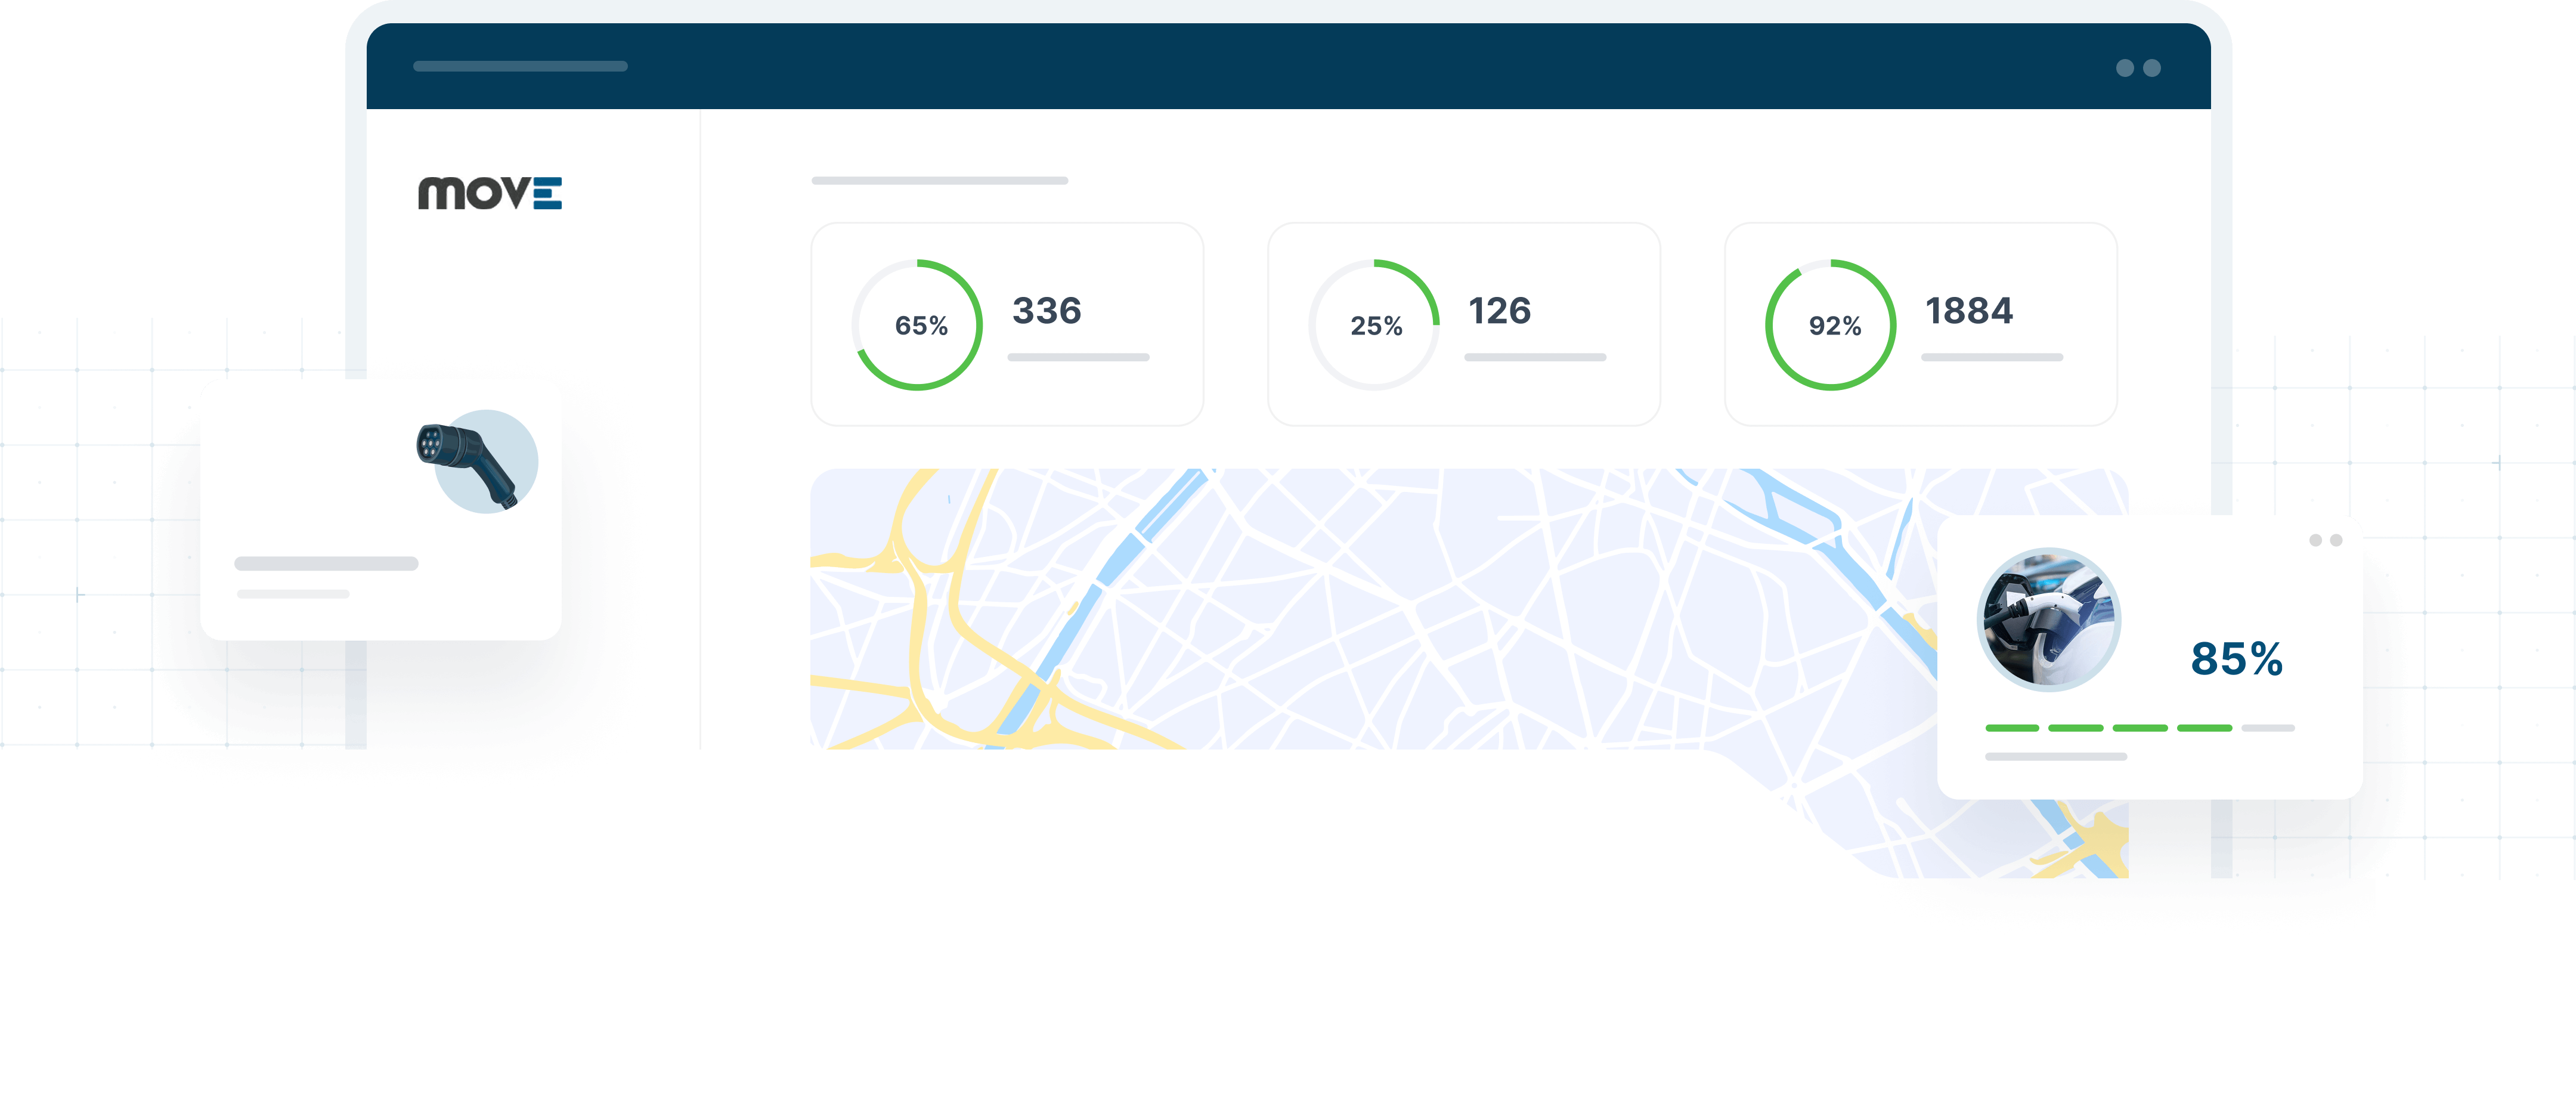
Task: Click the placeholder title bar in dark header
Action: click(x=520, y=66)
